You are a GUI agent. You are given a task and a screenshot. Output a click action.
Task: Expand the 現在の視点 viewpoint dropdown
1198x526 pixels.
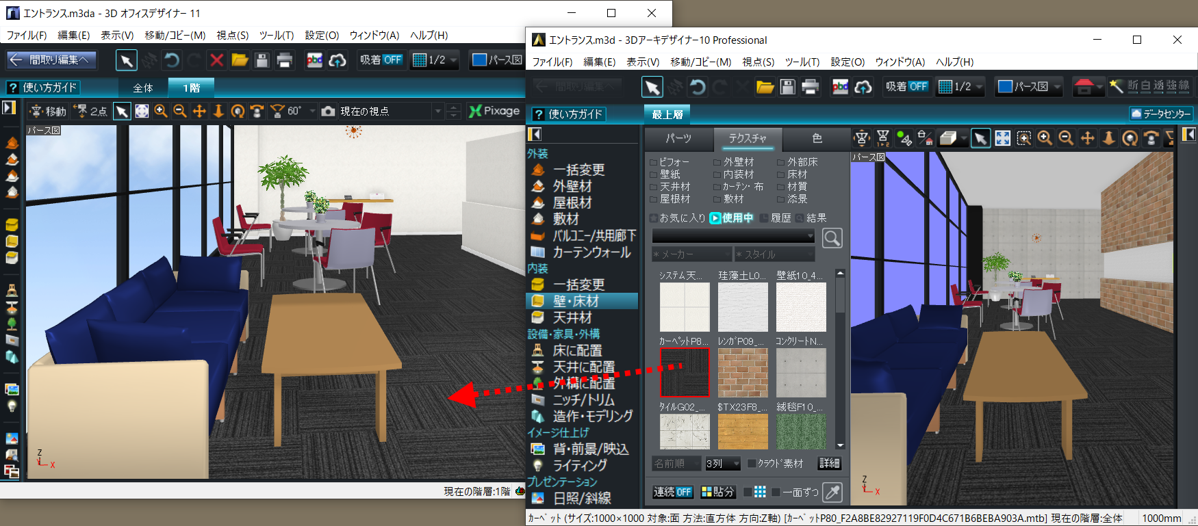[x=437, y=111]
